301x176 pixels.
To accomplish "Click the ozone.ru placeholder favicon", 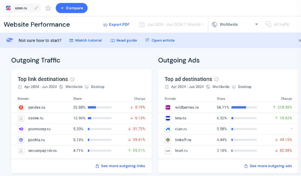I will [21, 118].
